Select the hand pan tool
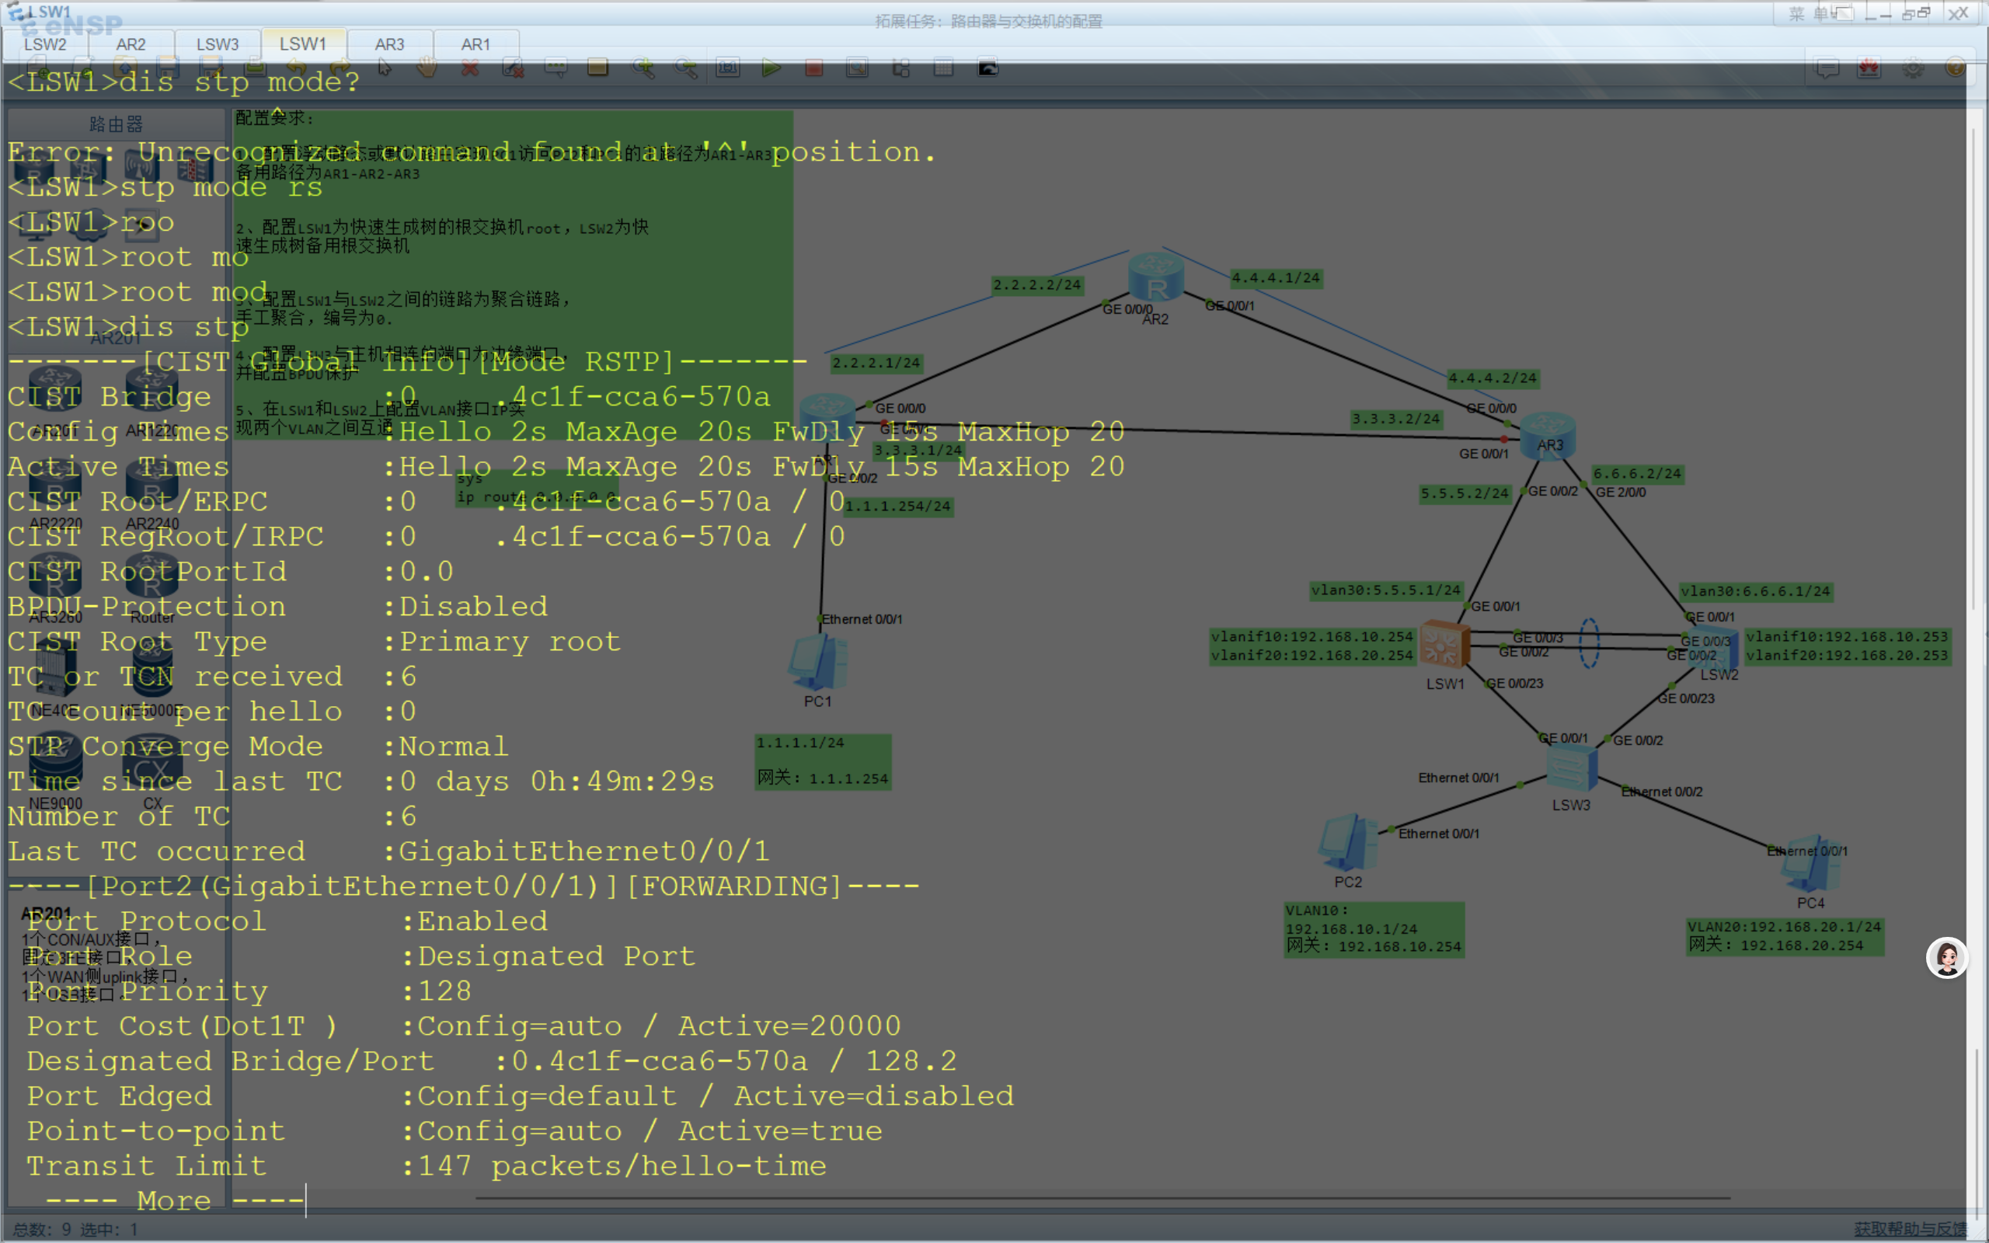 427,68
